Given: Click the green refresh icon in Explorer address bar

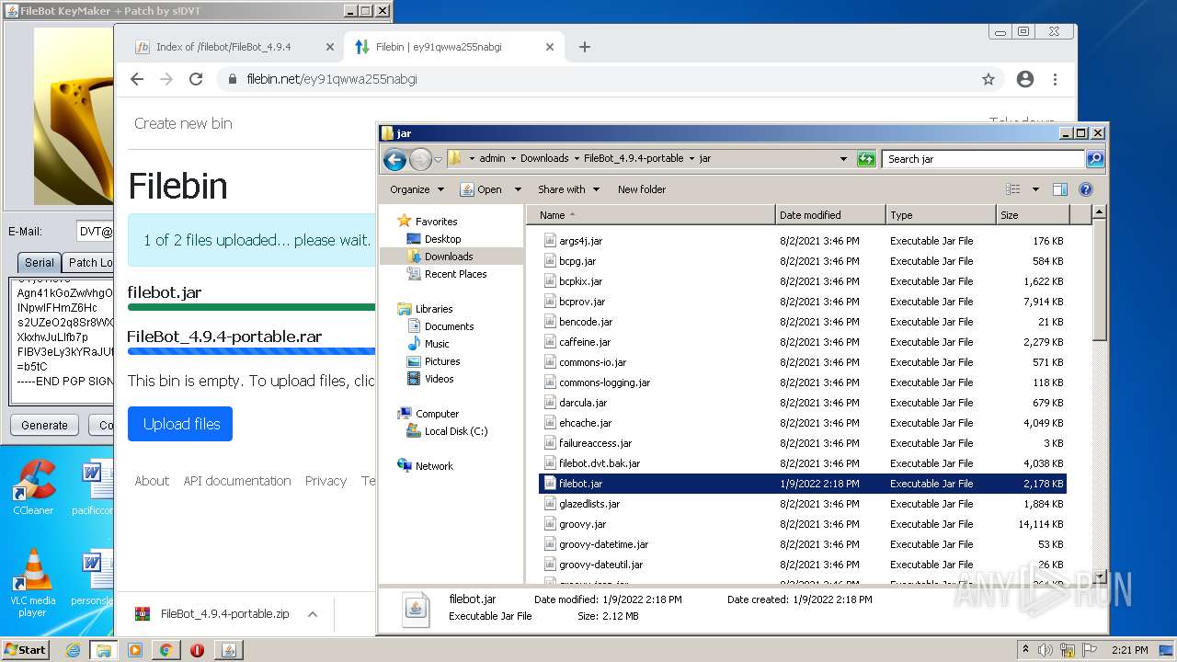Looking at the screenshot, I should (x=866, y=159).
